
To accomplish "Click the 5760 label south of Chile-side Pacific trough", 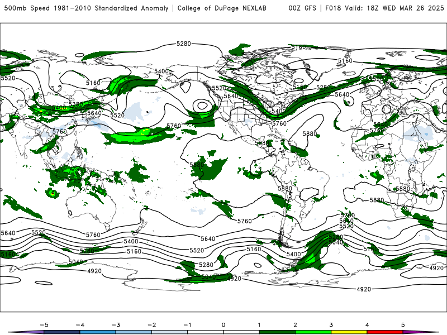I will (245, 221).
